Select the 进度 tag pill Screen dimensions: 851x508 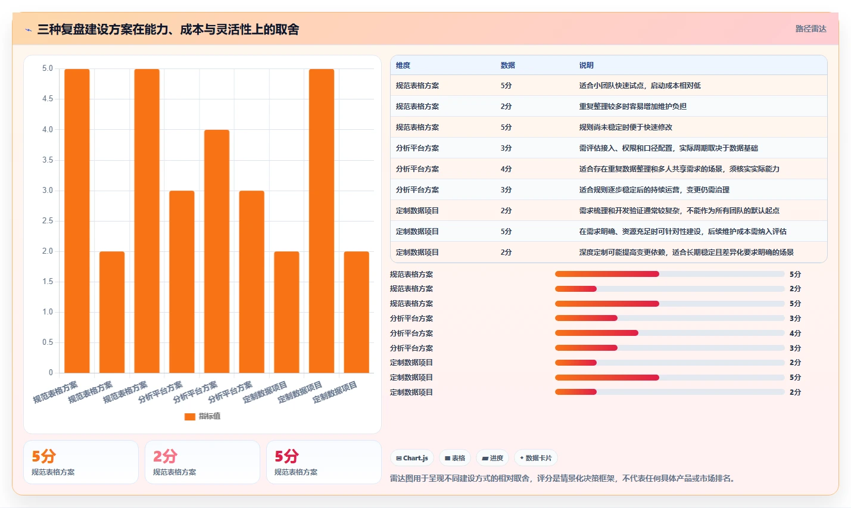(x=492, y=458)
